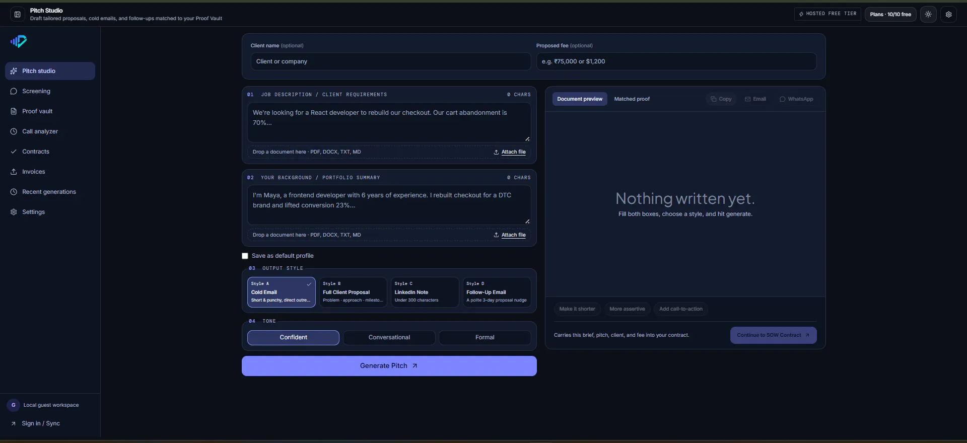Select Style B Full Client Proposal
Image resolution: width=967 pixels, height=443 pixels.
(353, 292)
